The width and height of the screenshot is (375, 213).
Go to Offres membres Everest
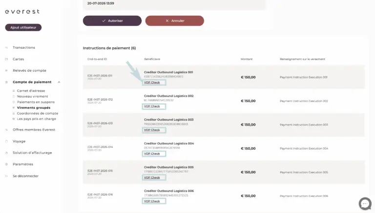[34, 130]
